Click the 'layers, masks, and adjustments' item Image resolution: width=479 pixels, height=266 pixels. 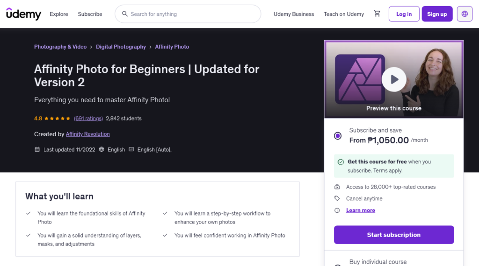[x=89, y=239]
